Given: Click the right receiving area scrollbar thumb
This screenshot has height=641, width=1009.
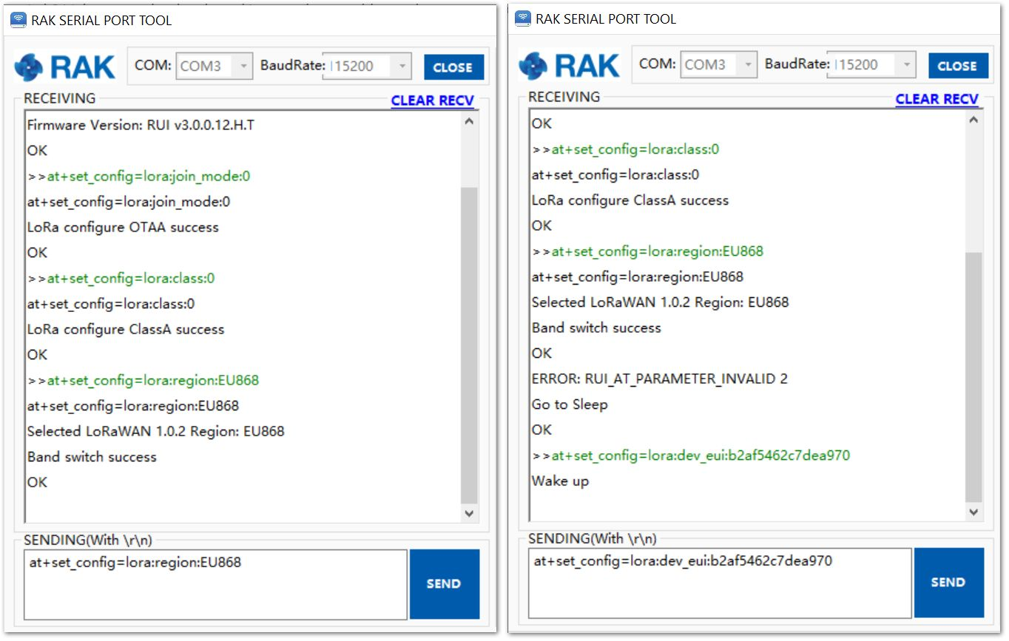Looking at the screenshot, I should click(973, 377).
